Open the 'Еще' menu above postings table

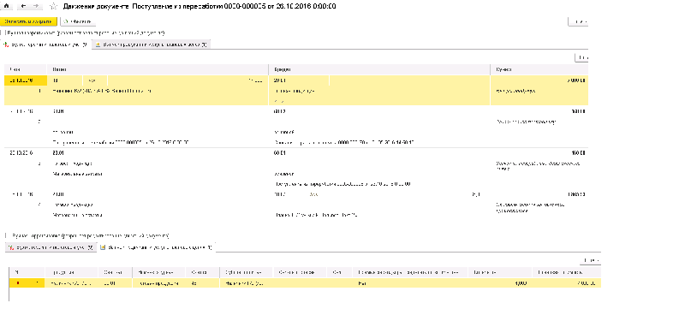click(581, 57)
